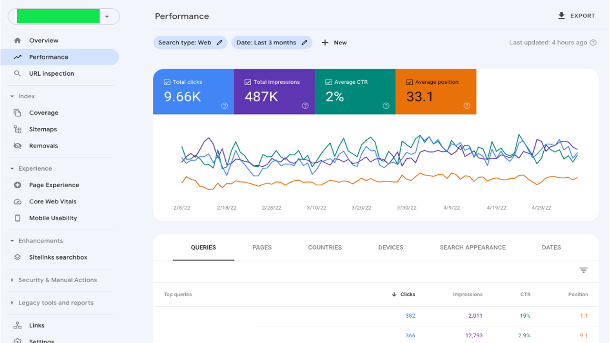Click help icon on Average position card
610x343 pixels.
point(467,106)
